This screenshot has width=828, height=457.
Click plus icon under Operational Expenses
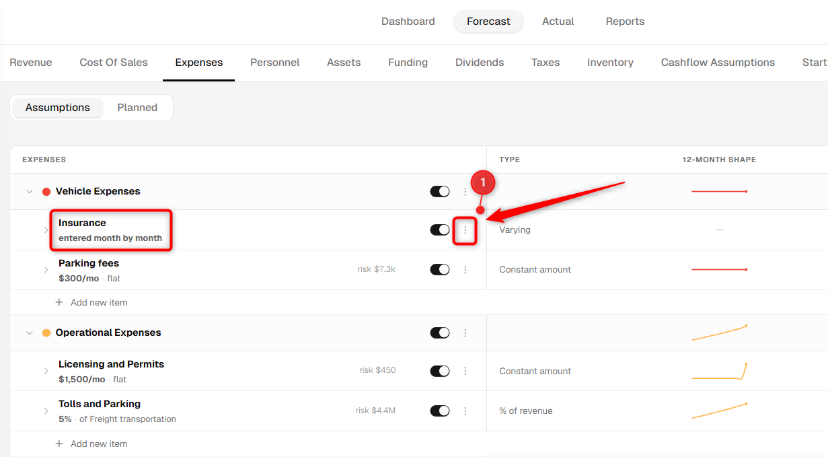tap(59, 444)
